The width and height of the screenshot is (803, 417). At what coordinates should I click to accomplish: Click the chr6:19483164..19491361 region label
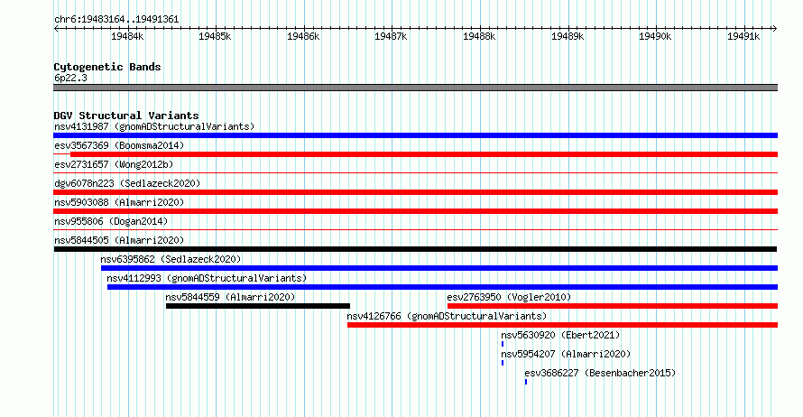tap(116, 20)
